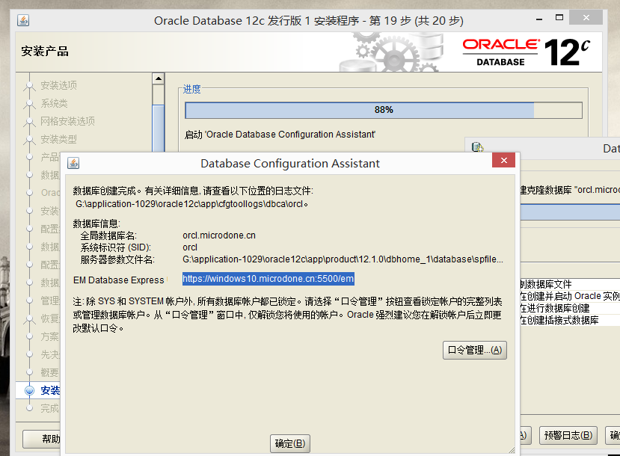Screen dimensions: 620x456
Task: Click the Java icon in installer title bar
Action: 23,20
